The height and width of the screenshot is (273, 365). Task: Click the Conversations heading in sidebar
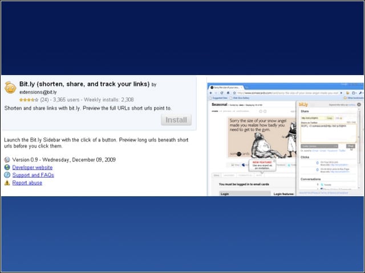point(310,179)
